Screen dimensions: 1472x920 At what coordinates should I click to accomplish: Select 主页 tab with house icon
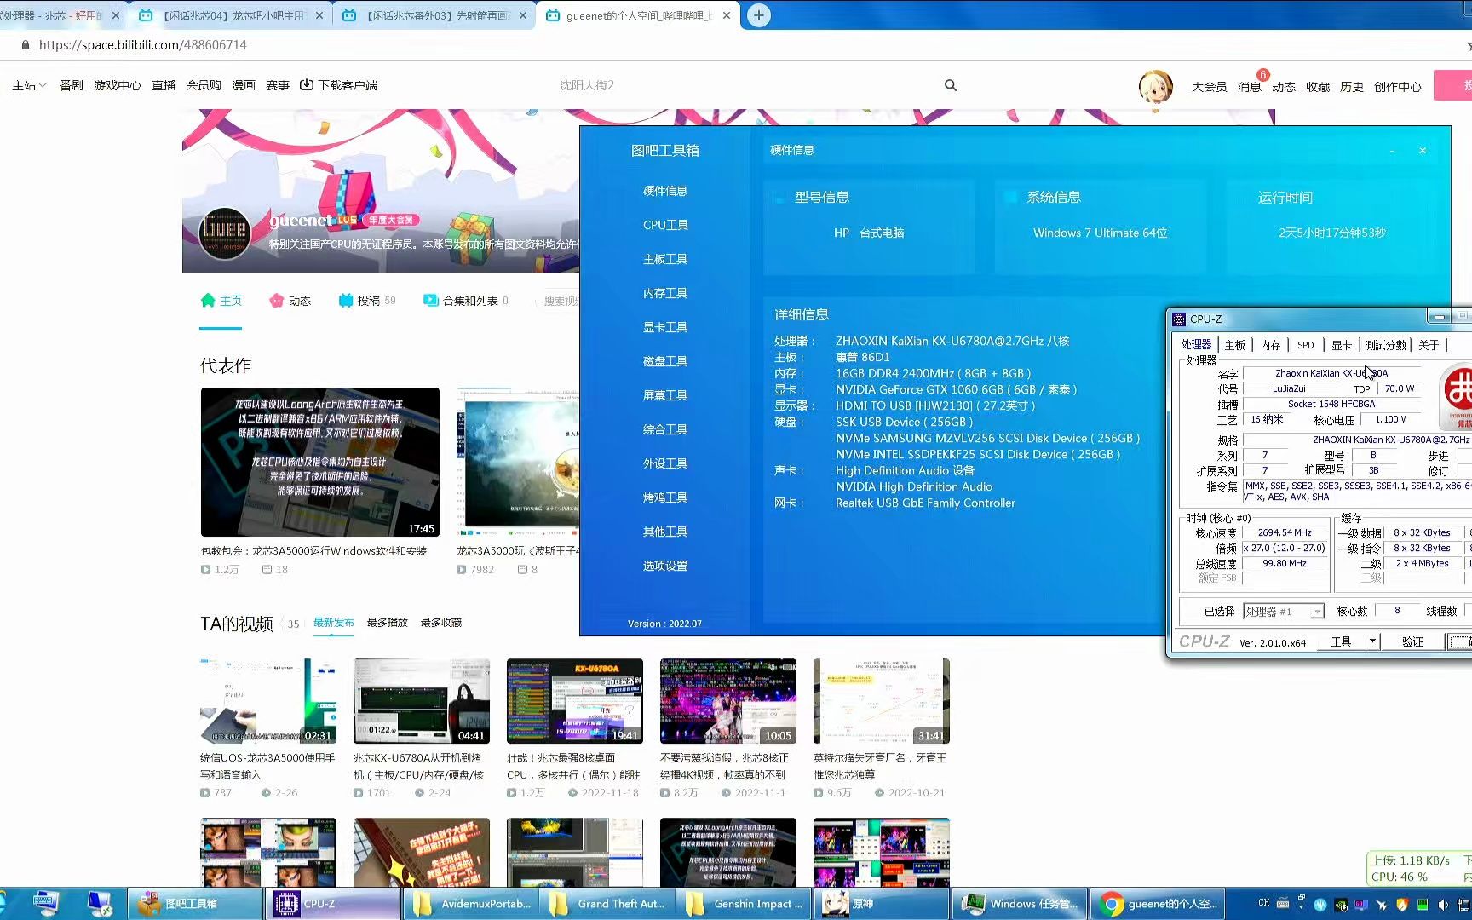221,301
